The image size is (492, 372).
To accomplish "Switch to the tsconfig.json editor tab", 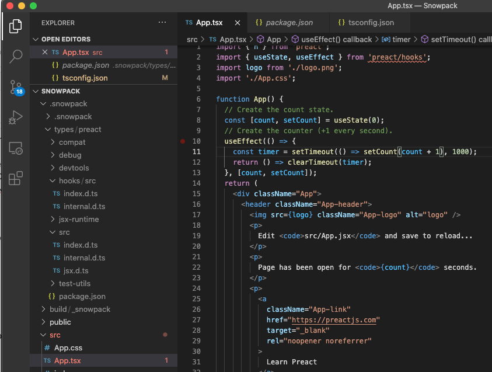I will click(x=370, y=23).
